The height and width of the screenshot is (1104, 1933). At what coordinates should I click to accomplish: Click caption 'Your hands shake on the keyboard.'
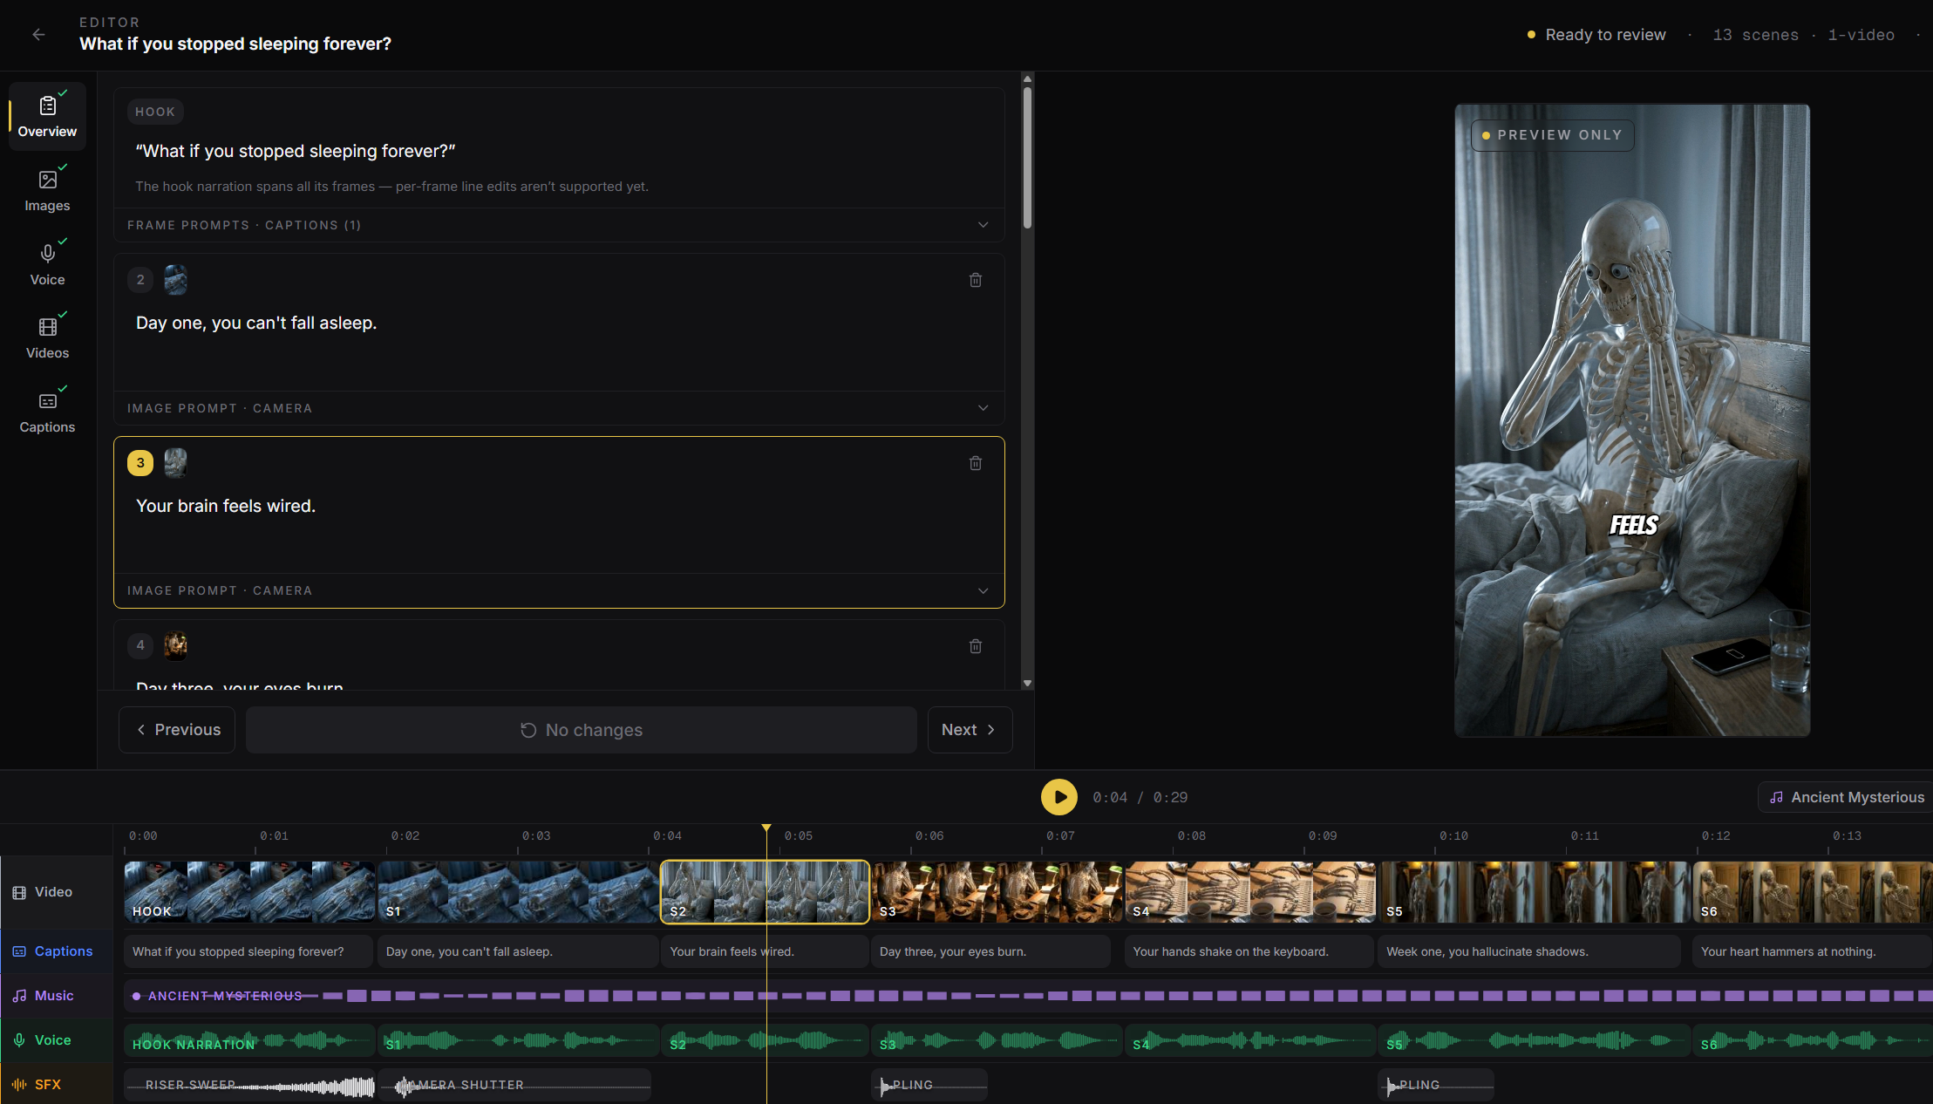[1249, 951]
